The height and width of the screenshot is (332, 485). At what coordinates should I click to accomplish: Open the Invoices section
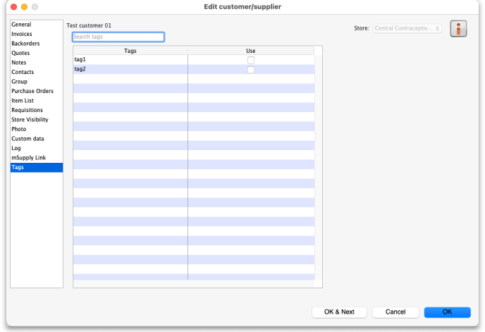(22, 34)
